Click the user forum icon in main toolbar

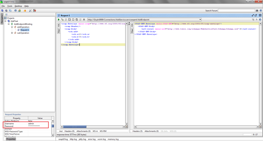pos(20,10)
